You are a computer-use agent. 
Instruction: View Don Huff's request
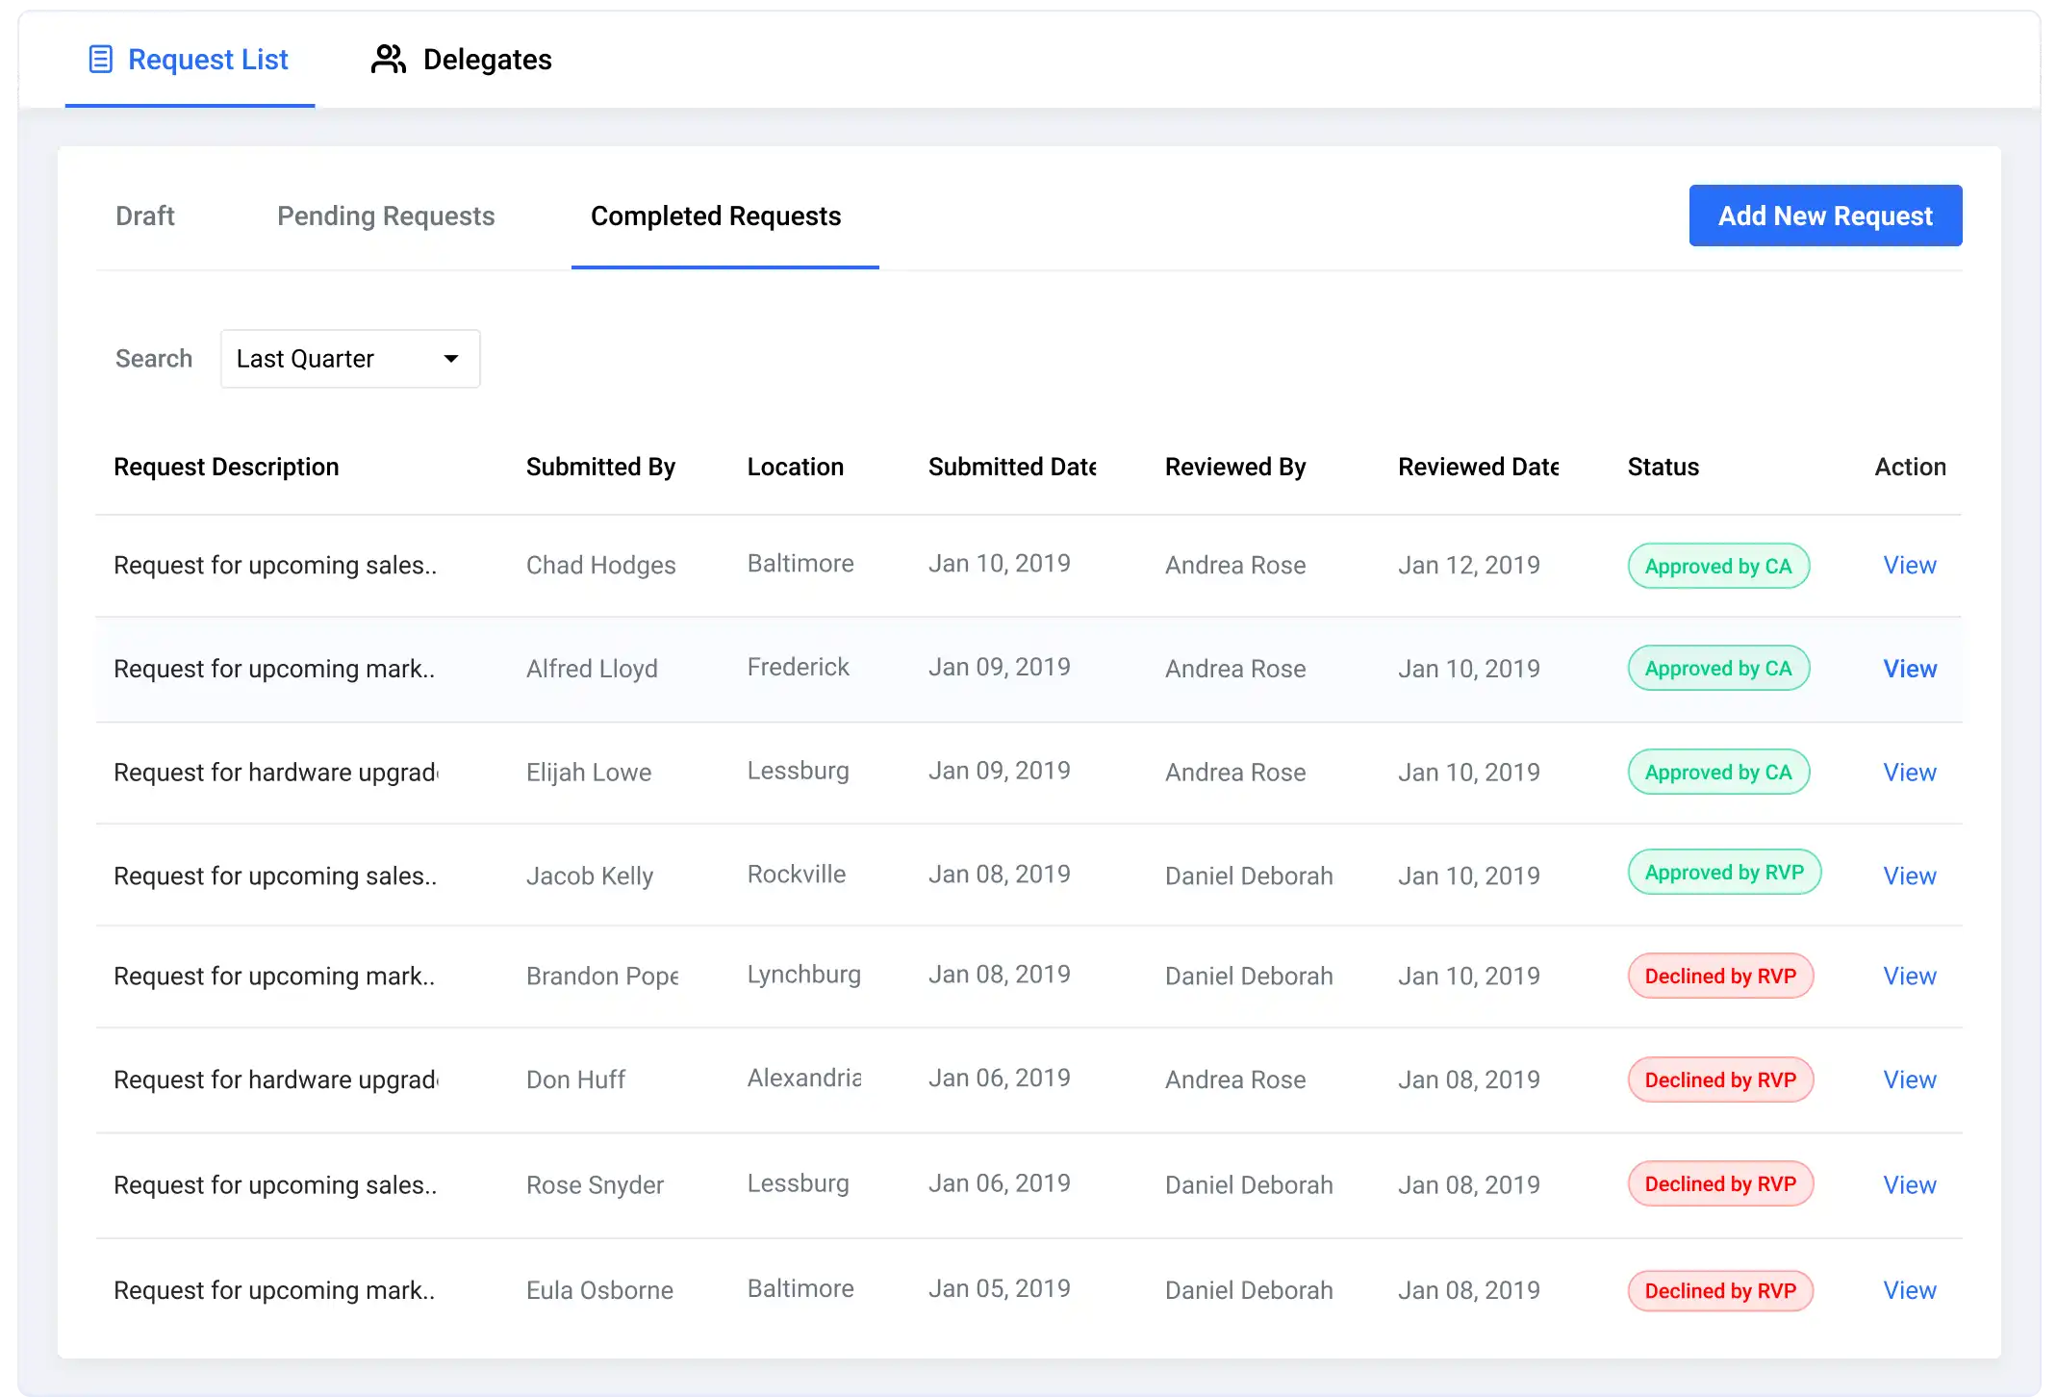pos(1910,1080)
